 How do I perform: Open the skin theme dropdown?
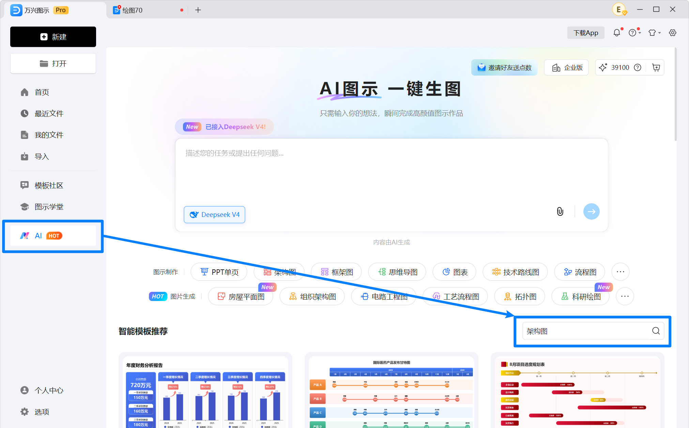tap(654, 33)
